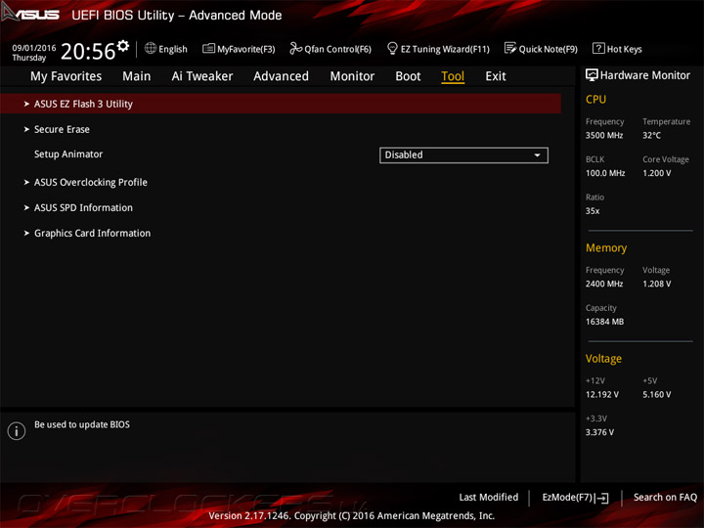Open ASUS SPD Information entry
The height and width of the screenshot is (528, 704).
83,208
